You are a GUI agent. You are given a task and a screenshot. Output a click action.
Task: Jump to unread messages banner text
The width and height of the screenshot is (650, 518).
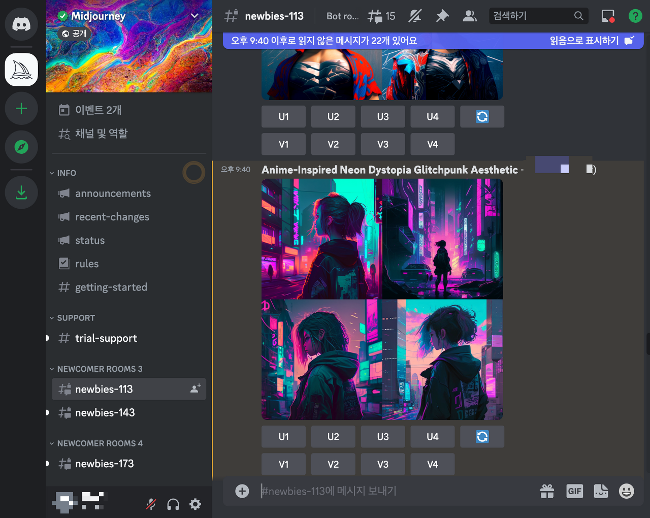tap(324, 41)
